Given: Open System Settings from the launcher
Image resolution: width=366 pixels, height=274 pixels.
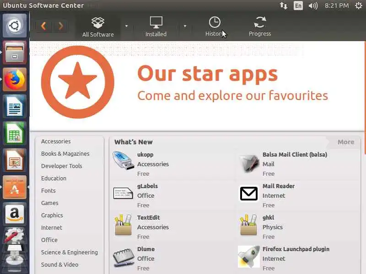Looking at the screenshot, I should 15,235.
